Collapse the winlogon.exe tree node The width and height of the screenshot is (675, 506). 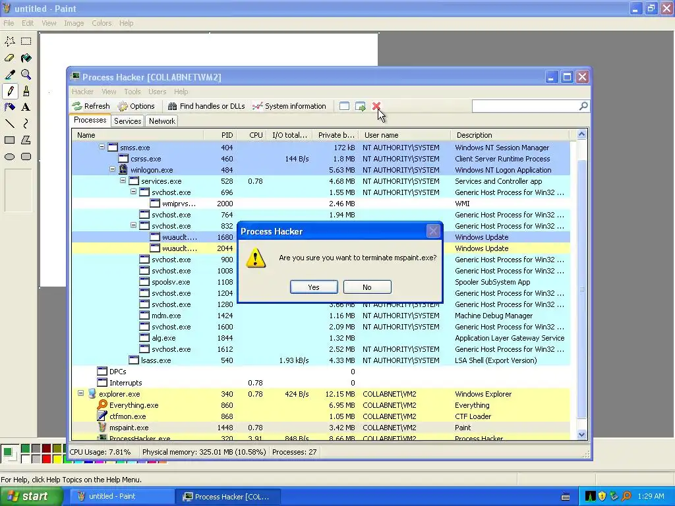[x=112, y=169]
